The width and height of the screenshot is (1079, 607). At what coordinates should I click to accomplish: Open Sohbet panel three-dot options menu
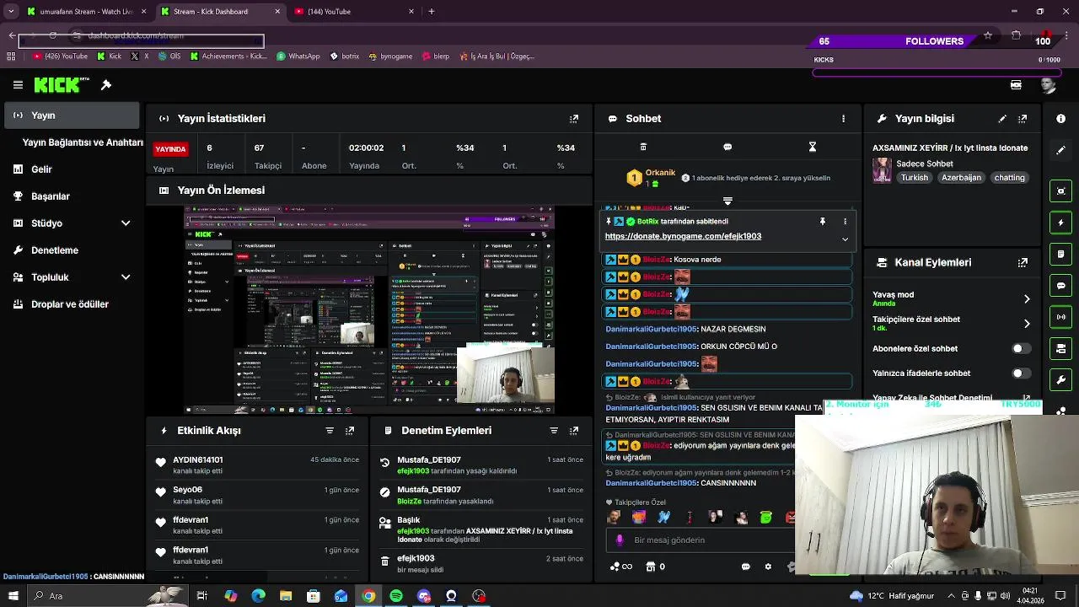843,119
